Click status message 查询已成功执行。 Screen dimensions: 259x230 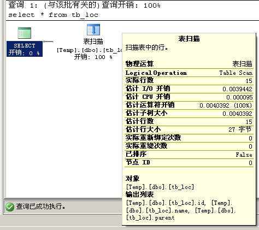click(x=41, y=207)
